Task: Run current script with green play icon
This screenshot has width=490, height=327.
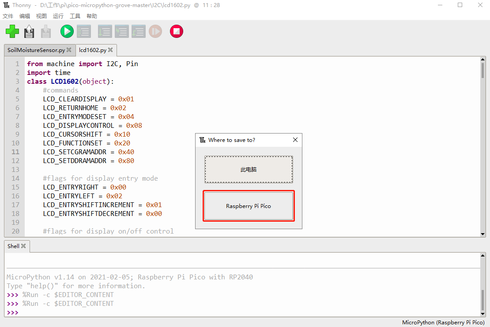Action: (67, 31)
